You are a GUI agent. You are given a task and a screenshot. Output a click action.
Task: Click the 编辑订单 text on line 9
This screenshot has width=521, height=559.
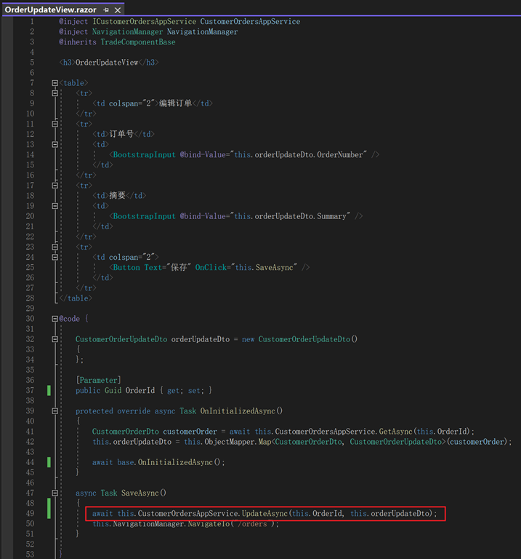(x=175, y=103)
